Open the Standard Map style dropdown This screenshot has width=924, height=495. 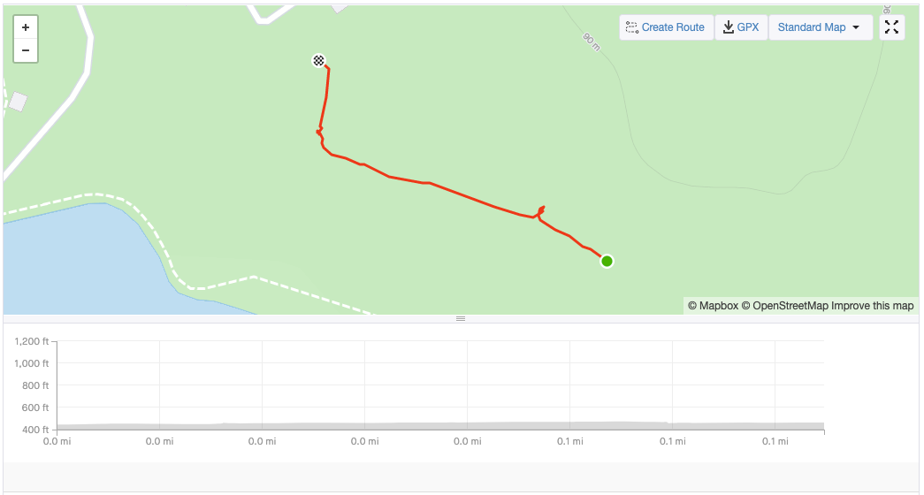[820, 27]
